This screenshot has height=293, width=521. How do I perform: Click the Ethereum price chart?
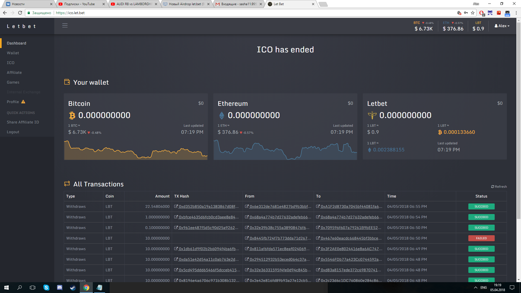[x=285, y=150]
